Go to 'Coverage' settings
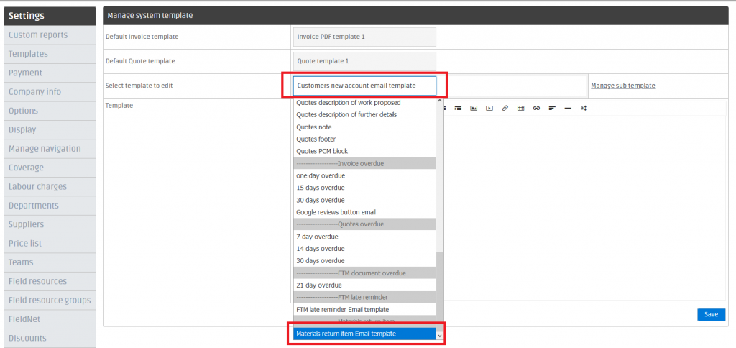Screen dimensions: 736x348 pyautogui.click(x=50, y=168)
